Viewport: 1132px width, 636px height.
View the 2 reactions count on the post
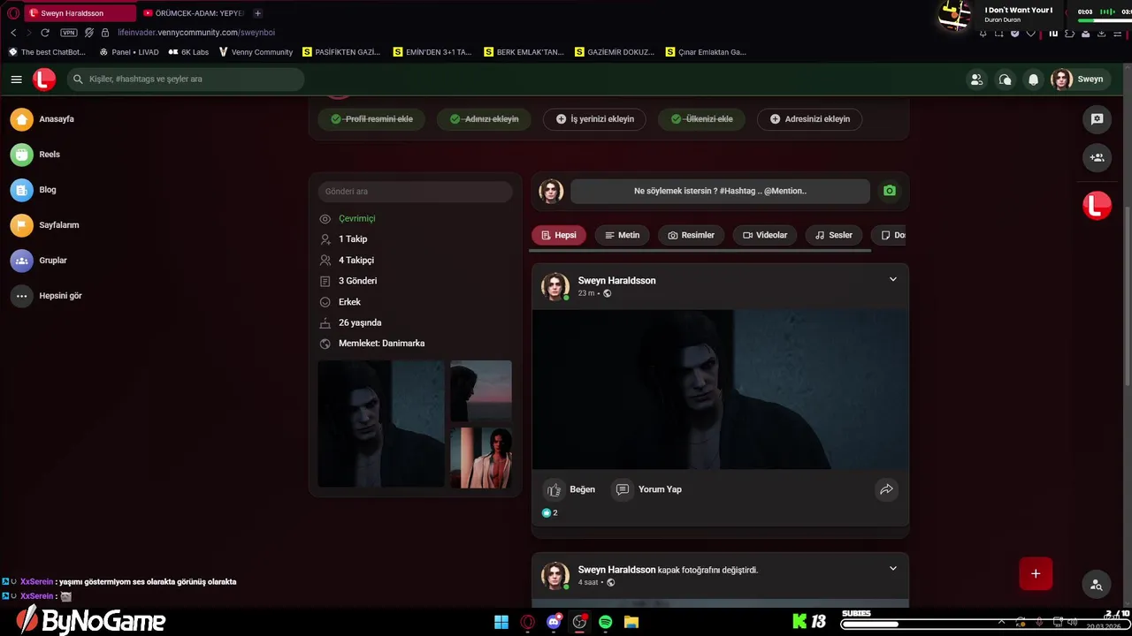click(x=549, y=513)
